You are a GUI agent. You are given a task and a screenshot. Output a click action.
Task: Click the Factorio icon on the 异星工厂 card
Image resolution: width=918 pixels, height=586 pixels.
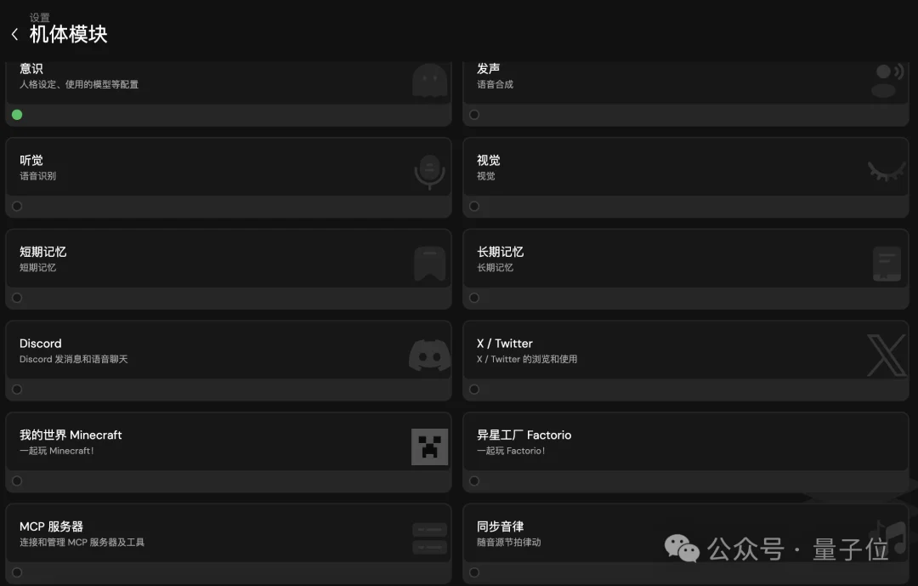887,447
